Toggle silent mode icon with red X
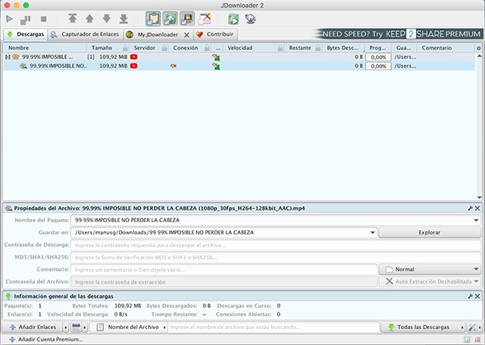Image resolution: width=485 pixels, height=345 pixels. coord(205,18)
